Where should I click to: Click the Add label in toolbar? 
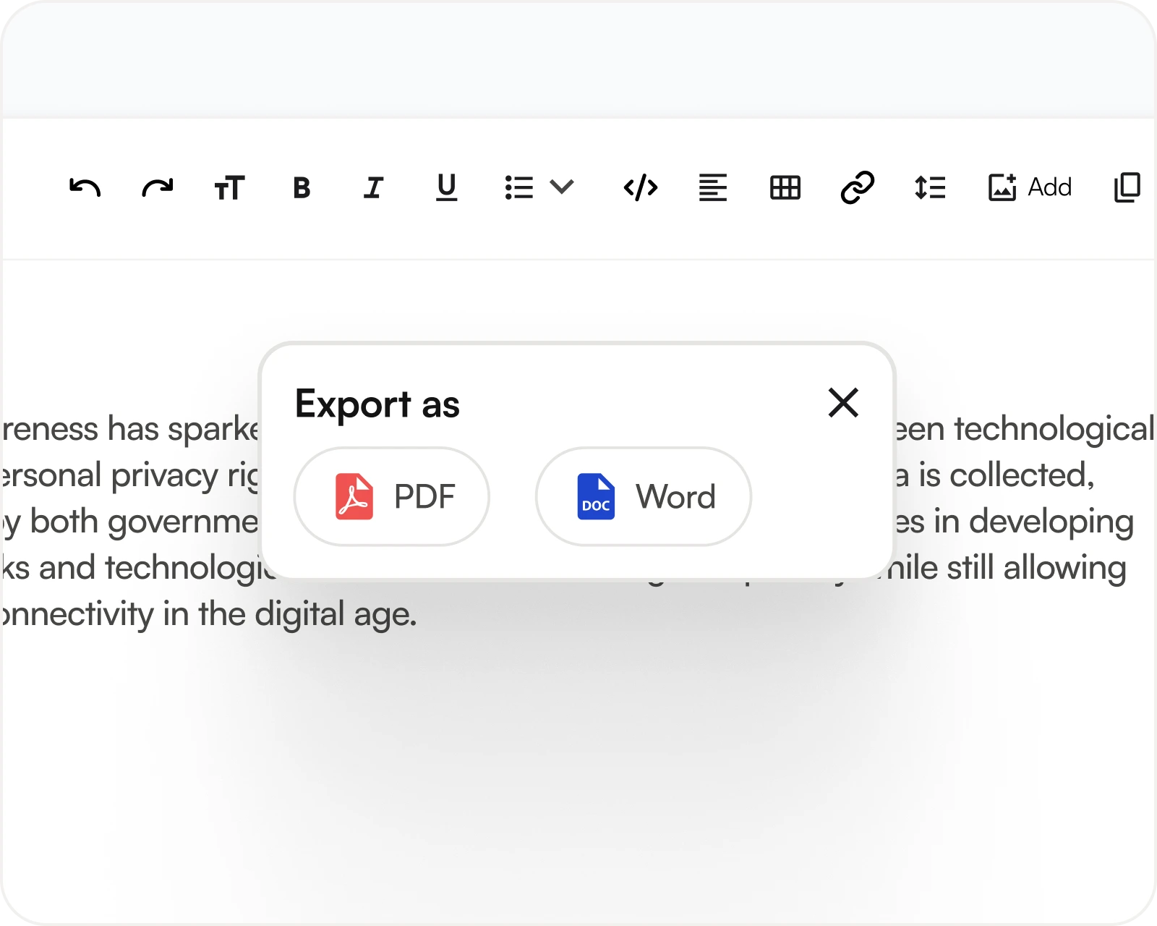[x=1050, y=188]
